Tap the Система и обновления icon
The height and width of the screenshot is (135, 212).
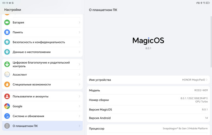coord(7,116)
